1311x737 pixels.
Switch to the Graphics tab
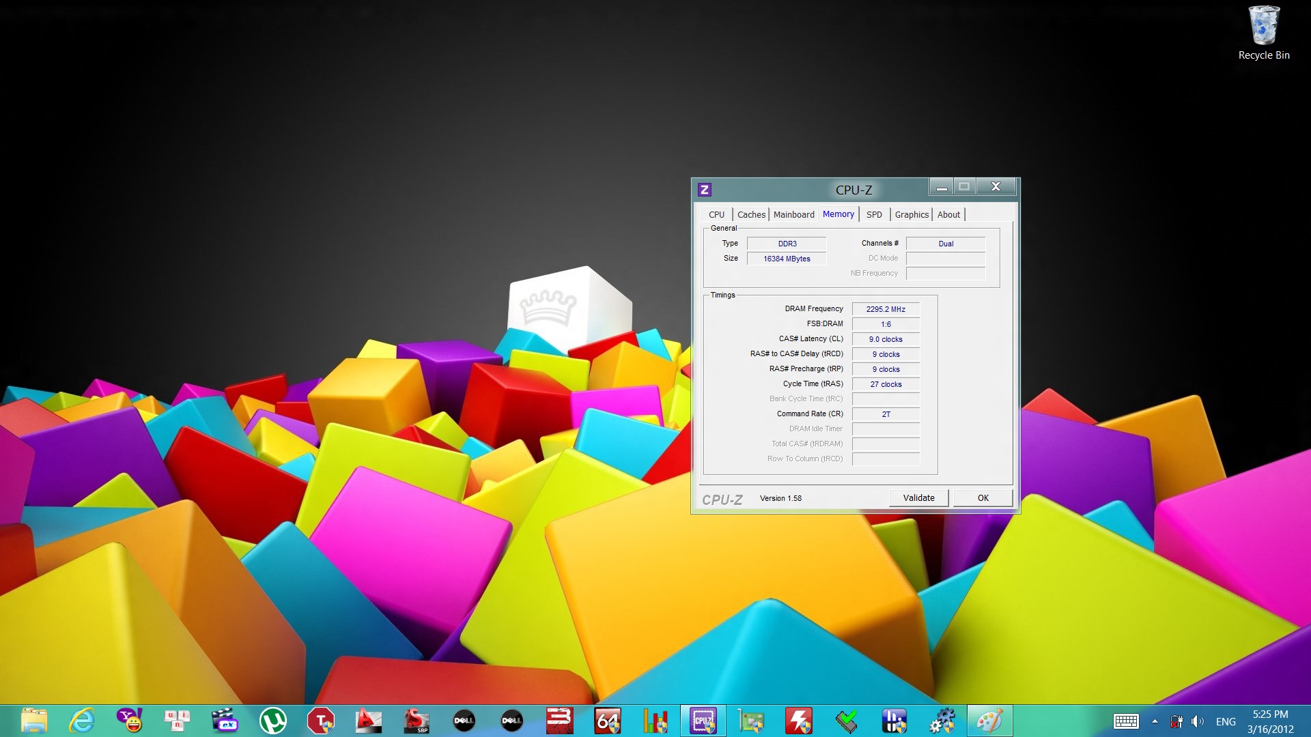912,214
